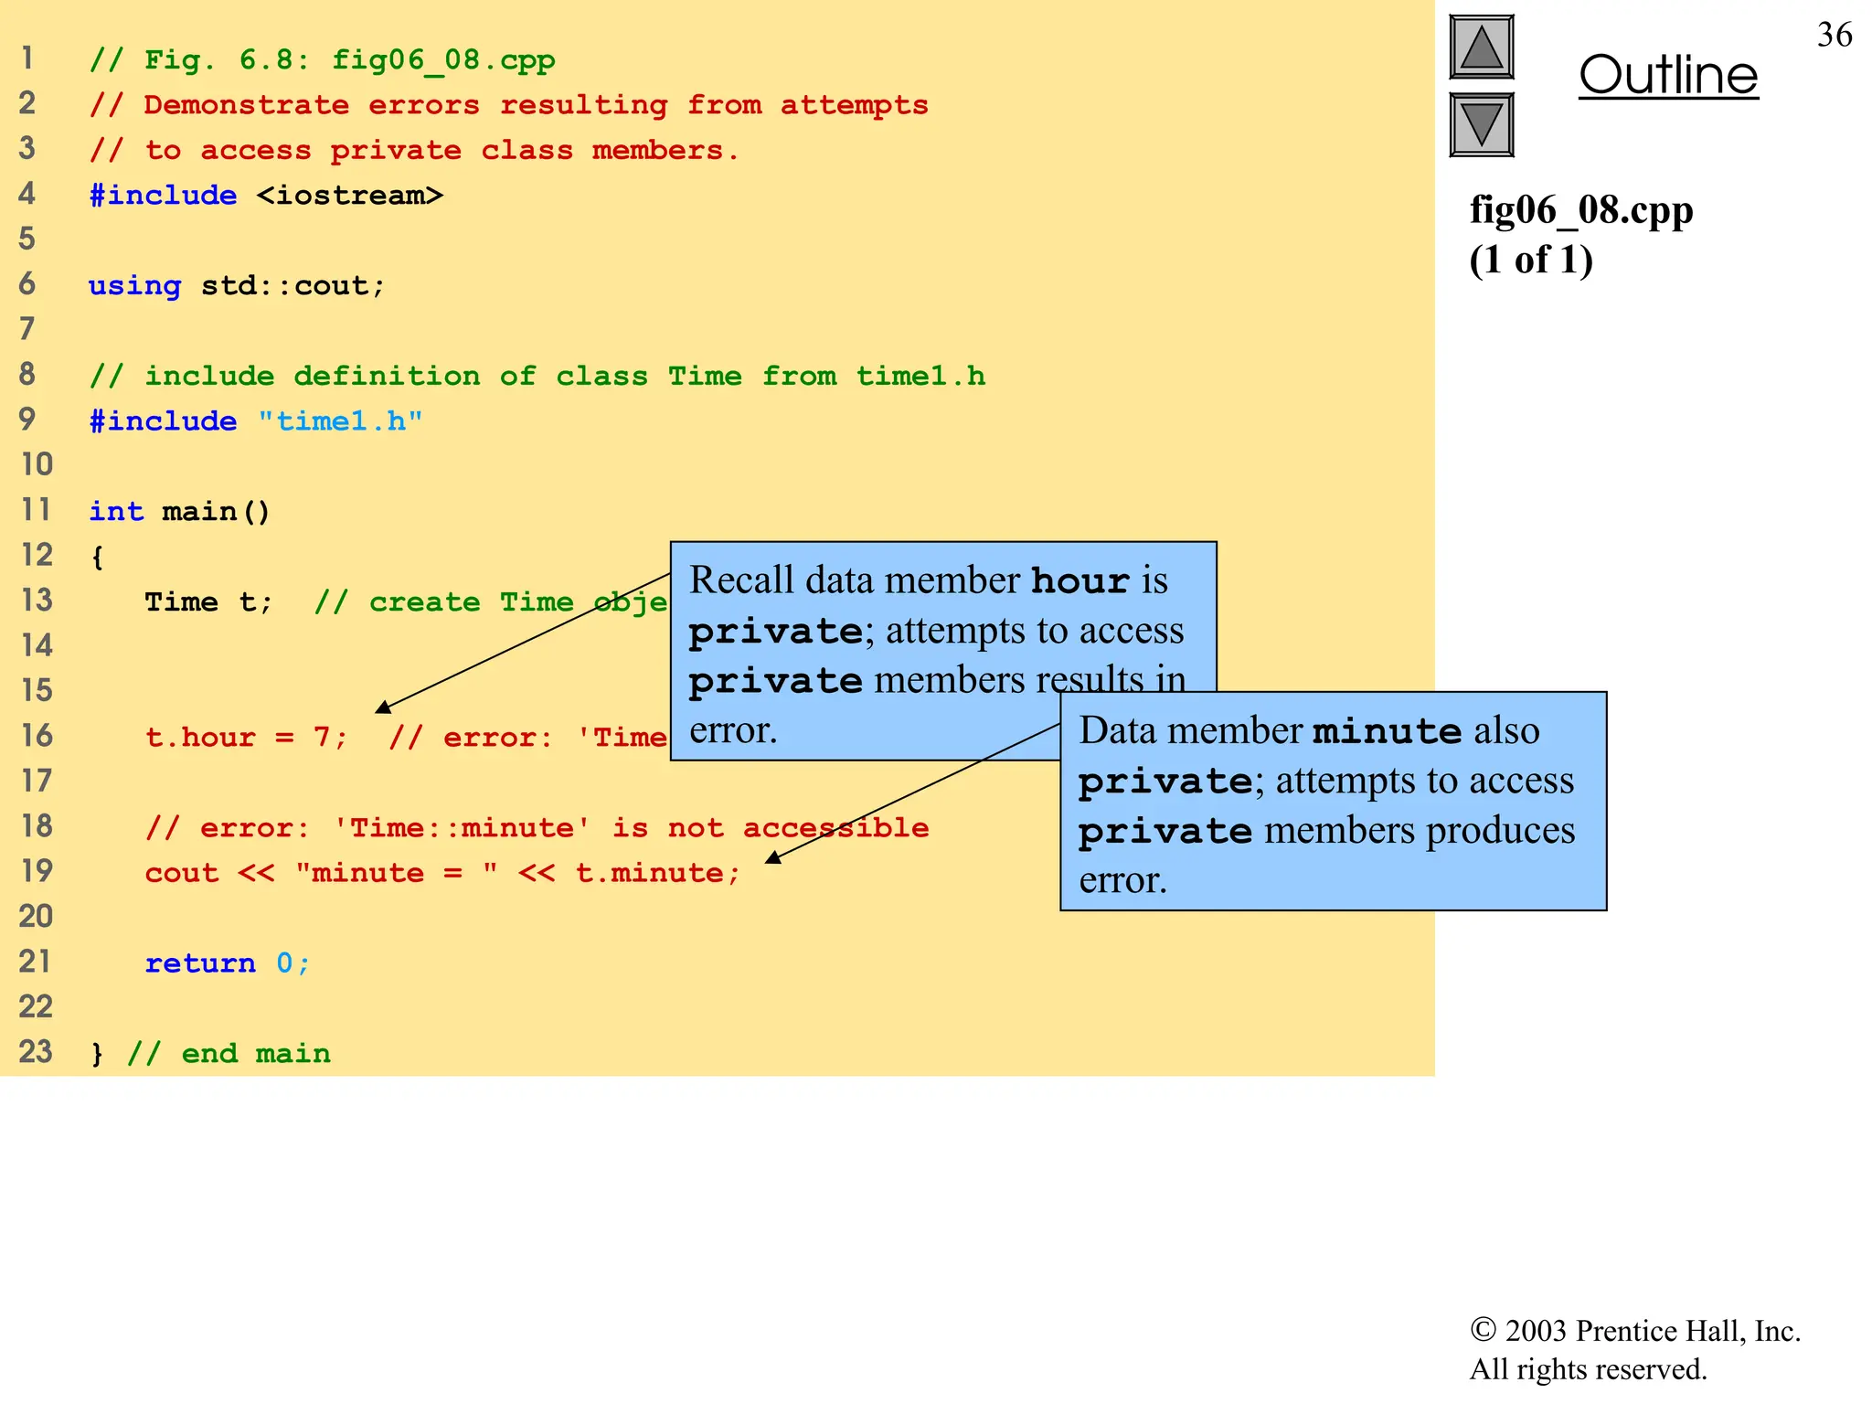Viewport: 1872px width, 1404px height.
Task: Click the 'return 0;' statement
Action: [x=228, y=963]
